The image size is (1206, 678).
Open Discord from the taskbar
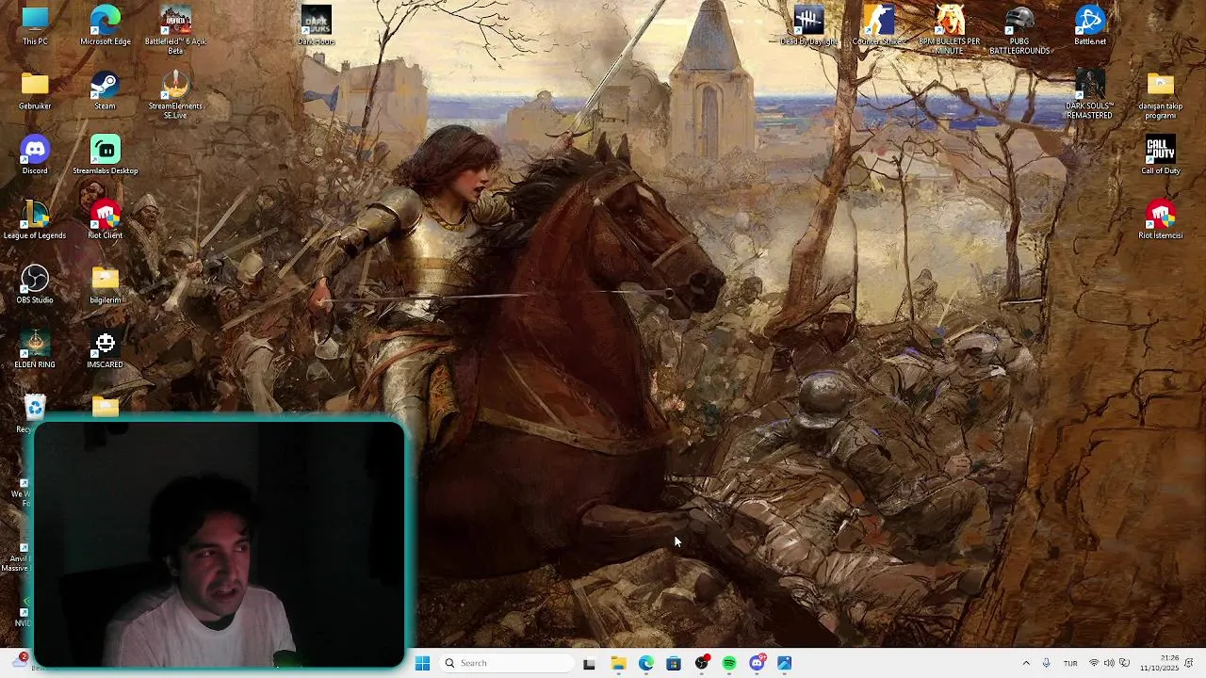click(757, 663)
